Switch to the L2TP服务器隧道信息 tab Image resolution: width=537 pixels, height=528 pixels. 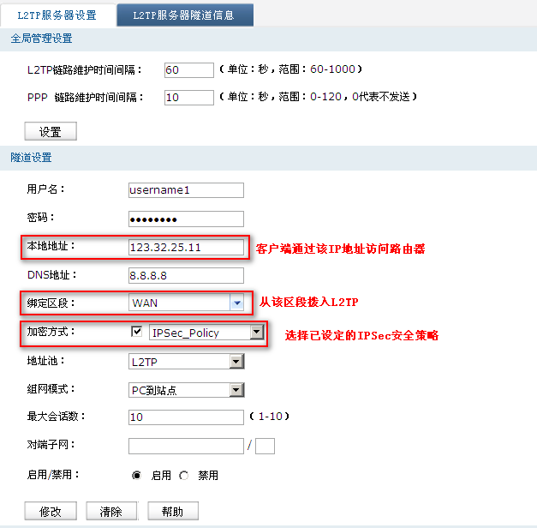pos(186,15)
